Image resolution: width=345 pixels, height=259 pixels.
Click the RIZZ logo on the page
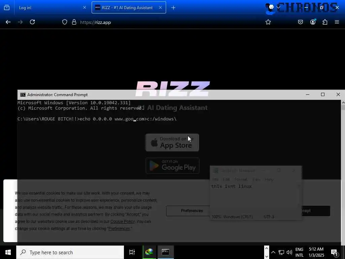[172, 89]
